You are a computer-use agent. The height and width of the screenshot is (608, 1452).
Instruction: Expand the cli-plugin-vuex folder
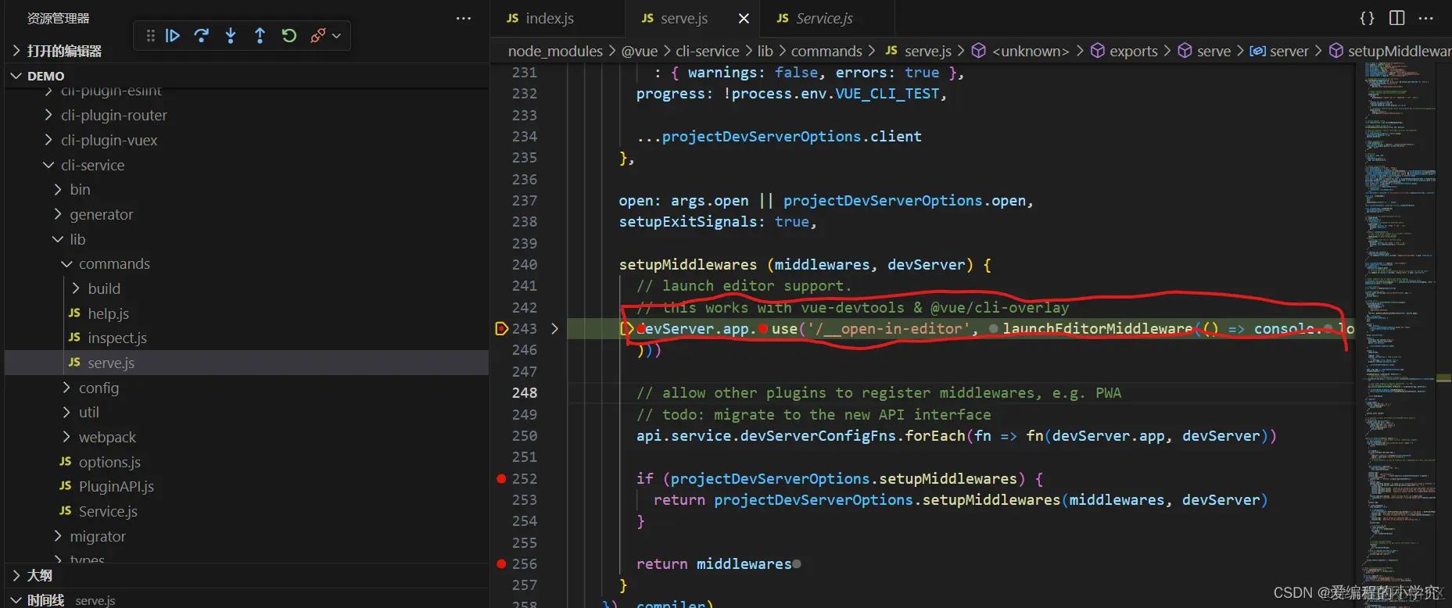[x=109, y=141]
